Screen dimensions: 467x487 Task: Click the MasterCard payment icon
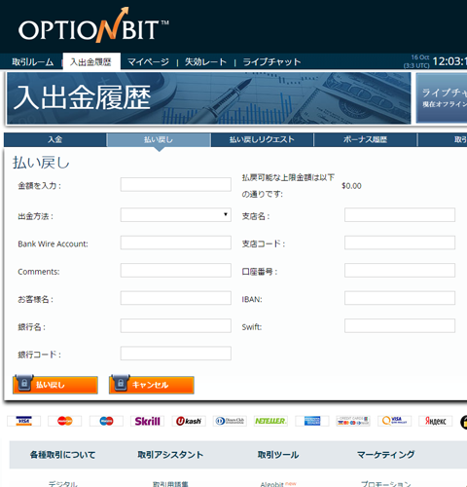(x=64, y=421)
